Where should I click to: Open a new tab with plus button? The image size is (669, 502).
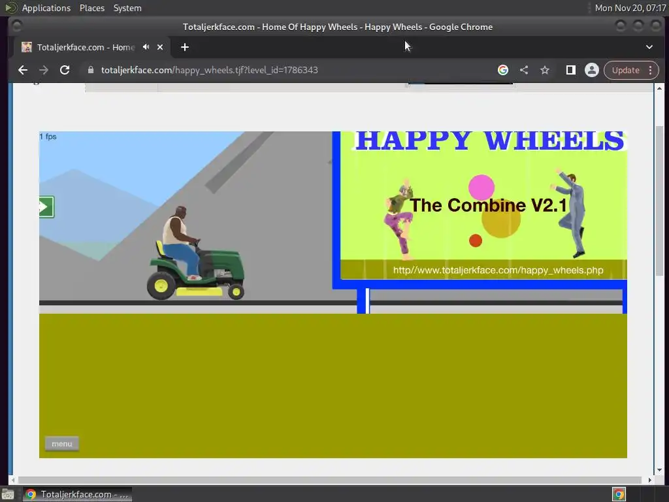(185, 47)
